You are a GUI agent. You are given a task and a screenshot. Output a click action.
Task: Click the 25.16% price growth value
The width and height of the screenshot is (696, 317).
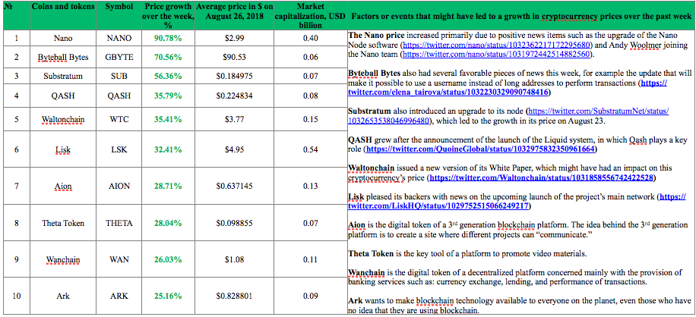click(168, 296)
